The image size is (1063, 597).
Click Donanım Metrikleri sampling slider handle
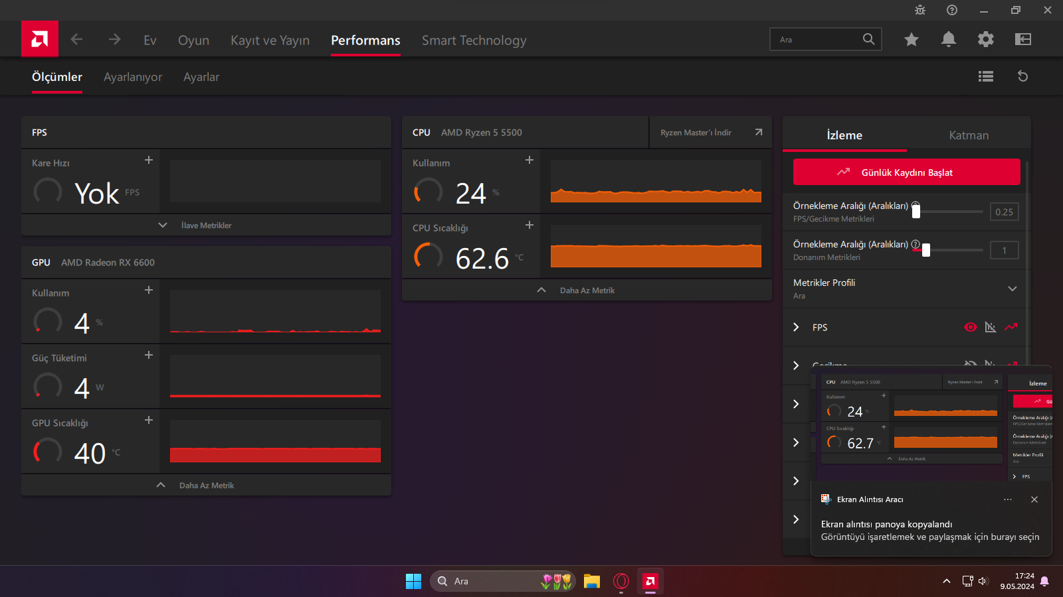coord(926,250)
